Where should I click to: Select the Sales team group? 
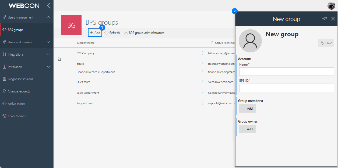(x=83, y=82)
